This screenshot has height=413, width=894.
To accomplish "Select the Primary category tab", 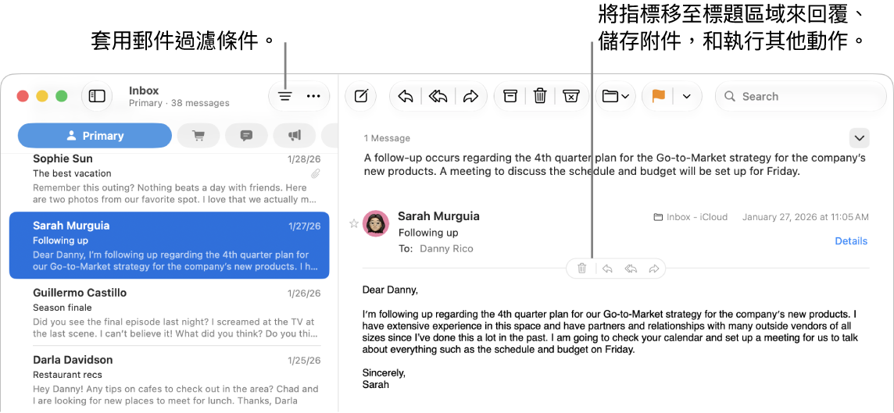I will point(95,136).
